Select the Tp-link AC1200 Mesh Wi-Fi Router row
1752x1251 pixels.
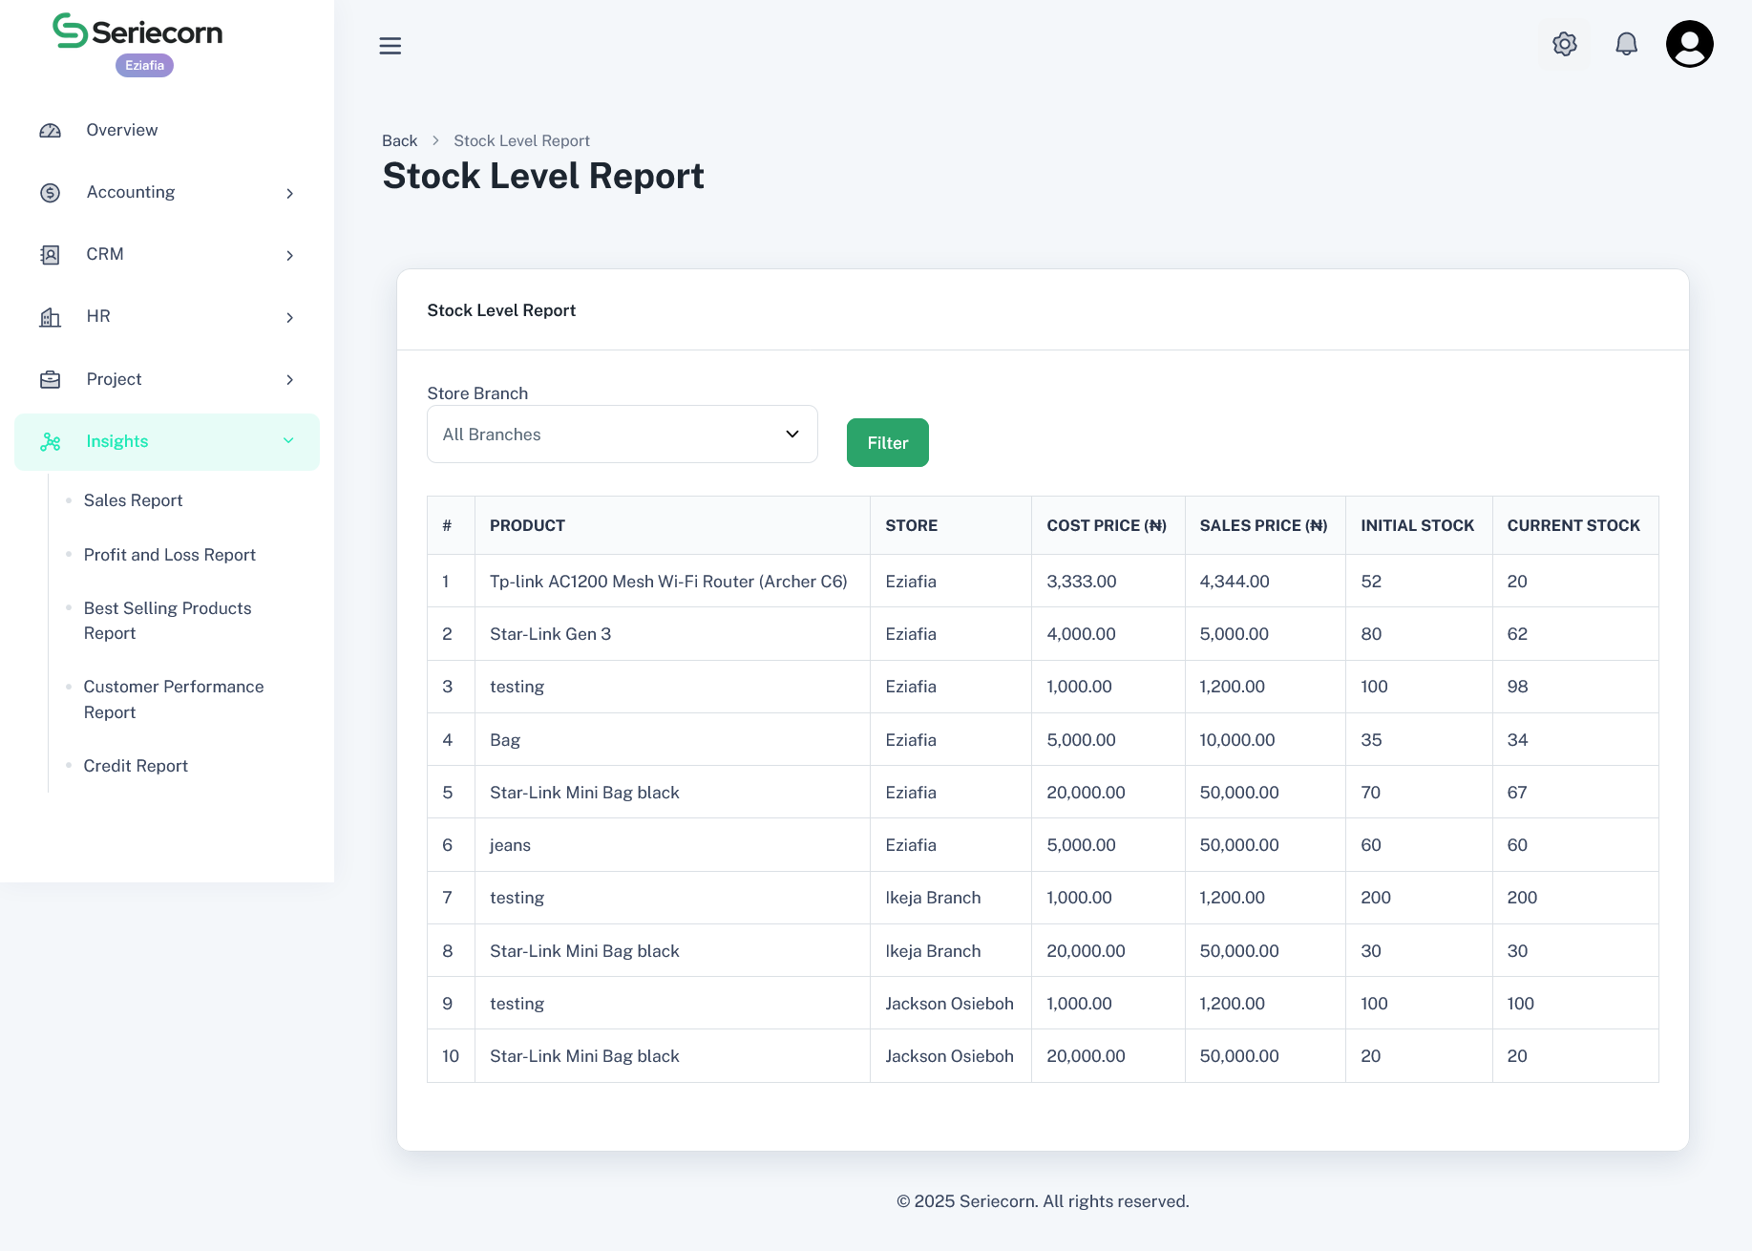tap(1043, 581)
